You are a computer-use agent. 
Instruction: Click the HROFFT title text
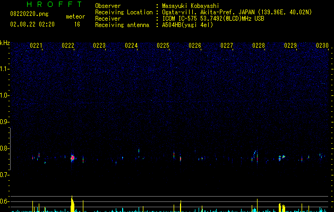tap(54, 4)
